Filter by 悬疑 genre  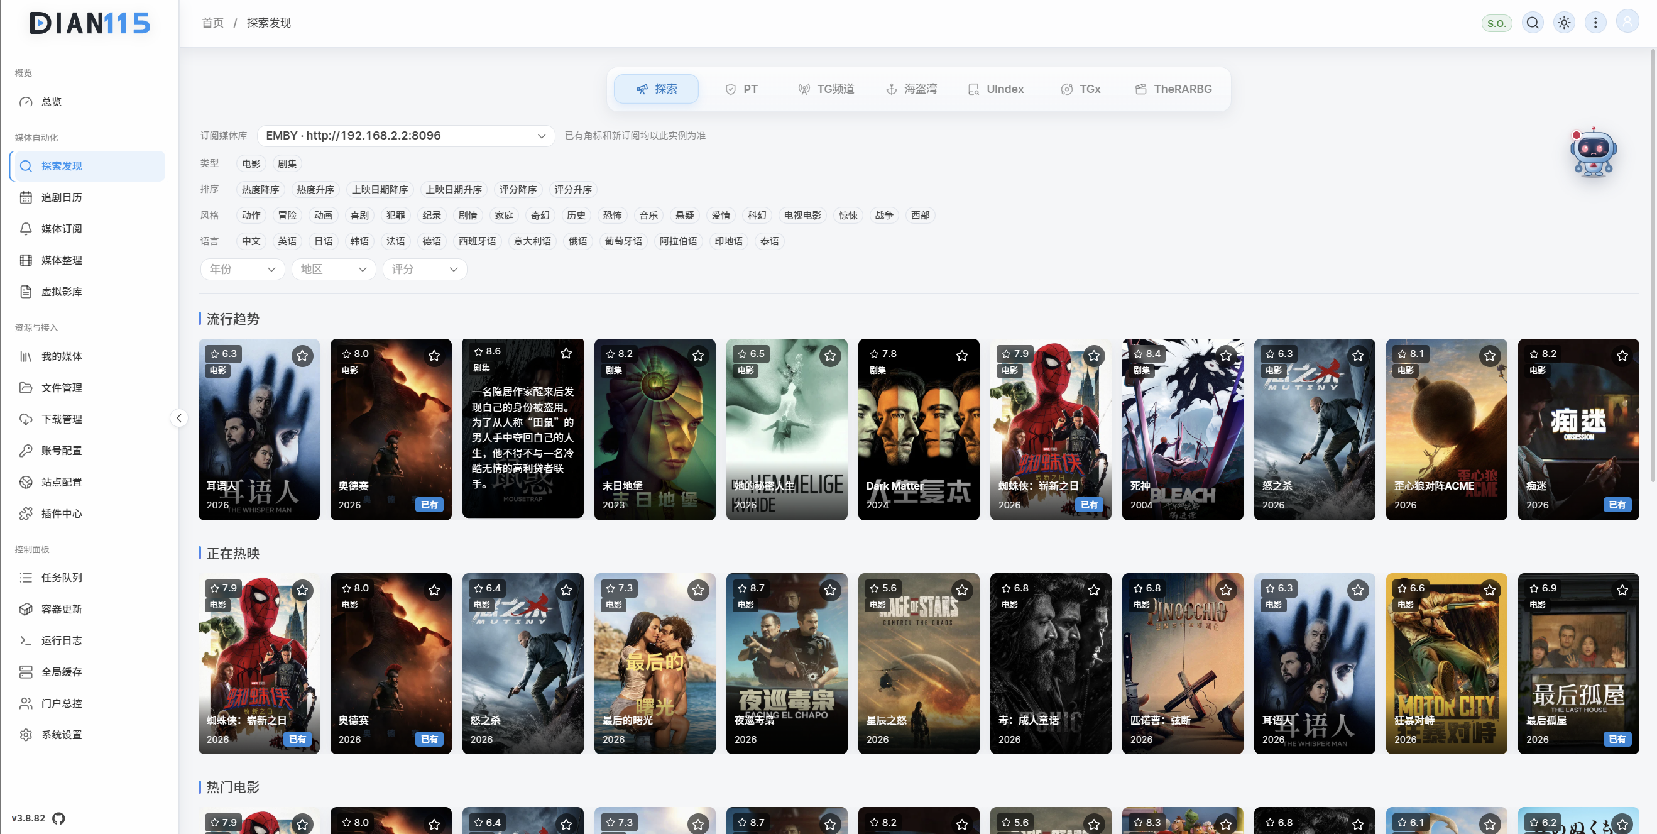[685, 216]
